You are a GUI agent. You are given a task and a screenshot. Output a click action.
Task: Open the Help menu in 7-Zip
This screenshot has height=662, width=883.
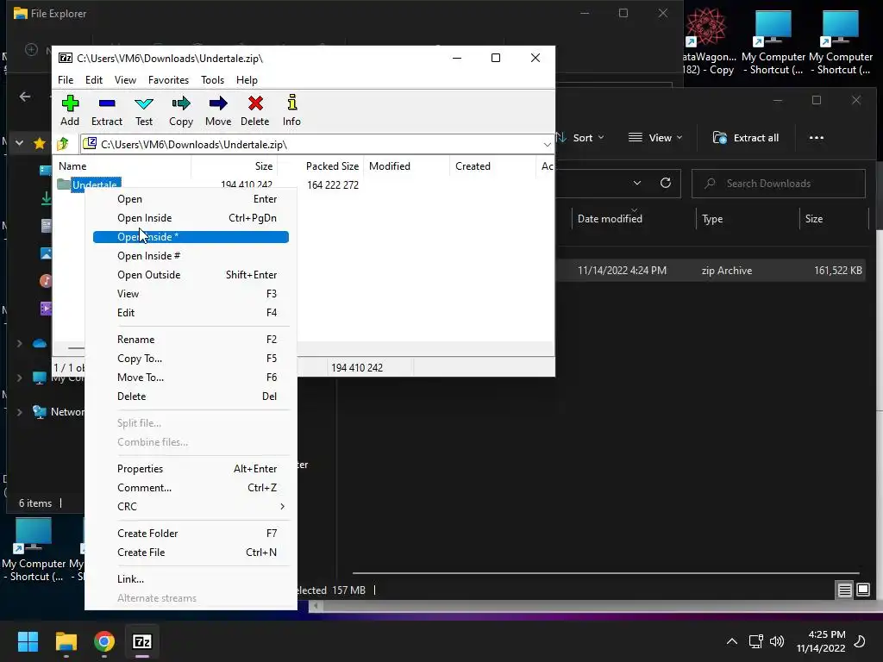pos(247,80)
